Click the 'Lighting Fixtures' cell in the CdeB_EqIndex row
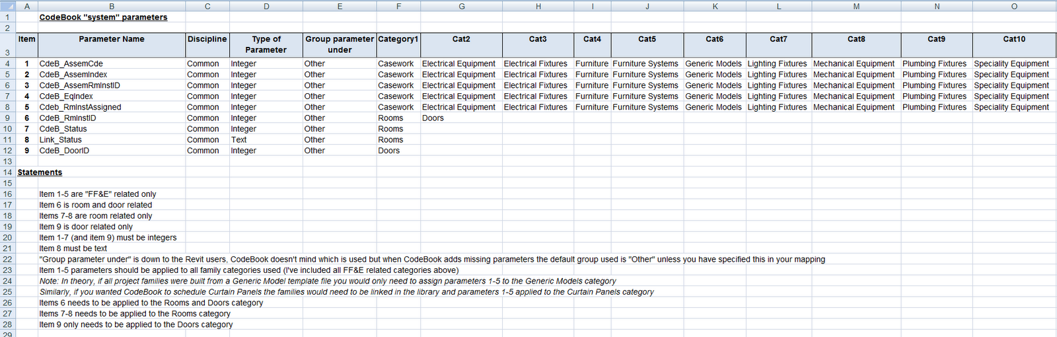The image size is (1057, 337). click(x=779, y=96)
